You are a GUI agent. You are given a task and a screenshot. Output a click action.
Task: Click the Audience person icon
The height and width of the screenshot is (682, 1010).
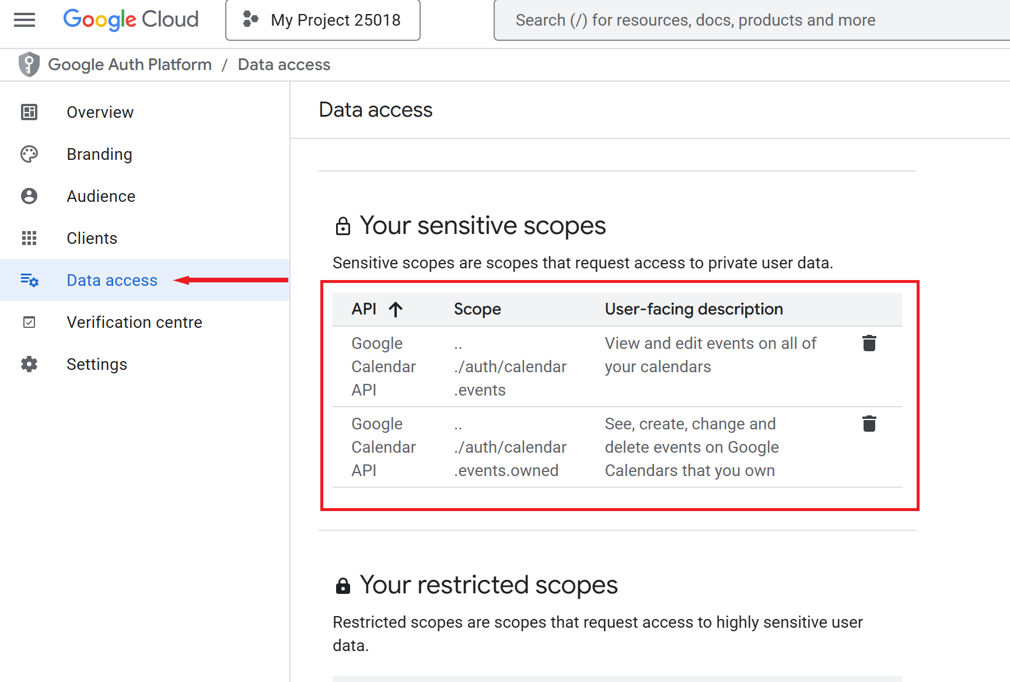29,196
